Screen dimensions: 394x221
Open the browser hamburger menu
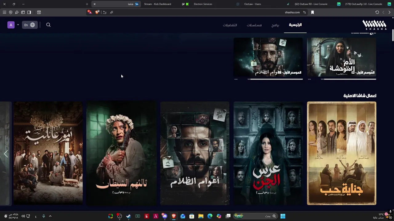point(4,12)
